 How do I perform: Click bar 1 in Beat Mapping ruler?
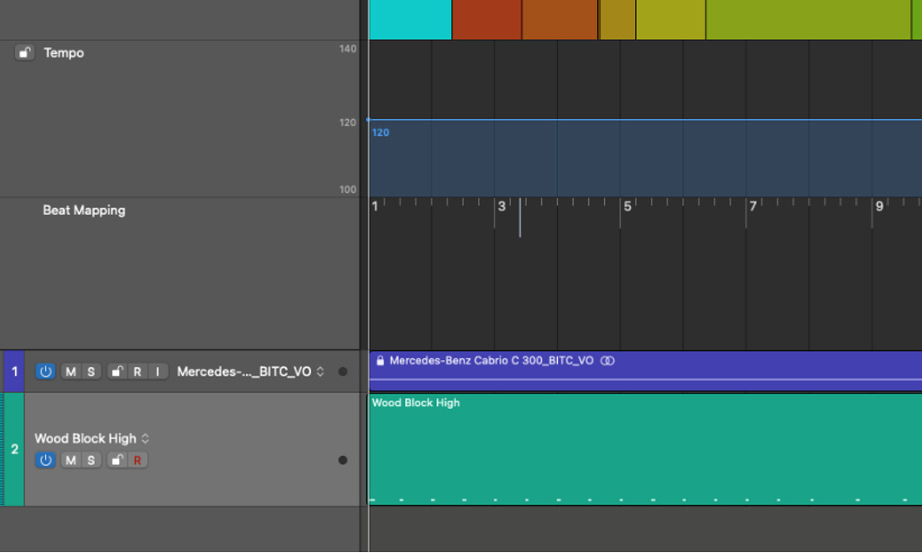(375, 206)
